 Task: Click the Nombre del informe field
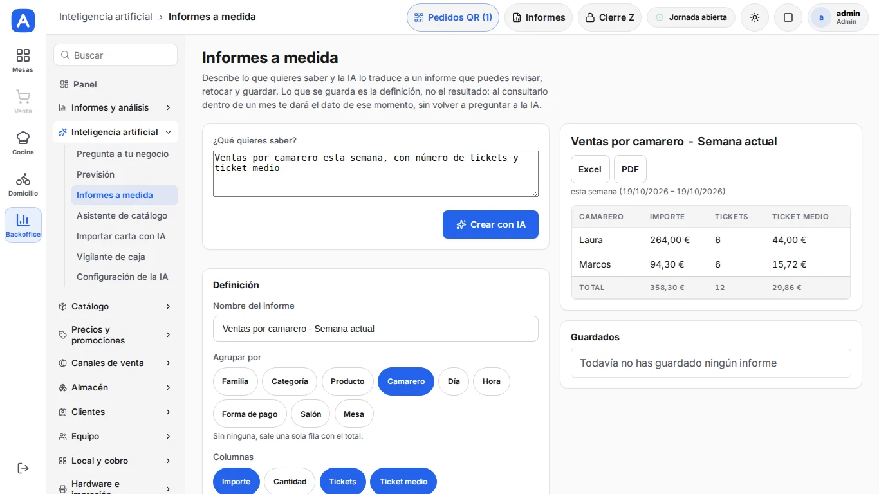pyautogui.click(x=376, y=329)
